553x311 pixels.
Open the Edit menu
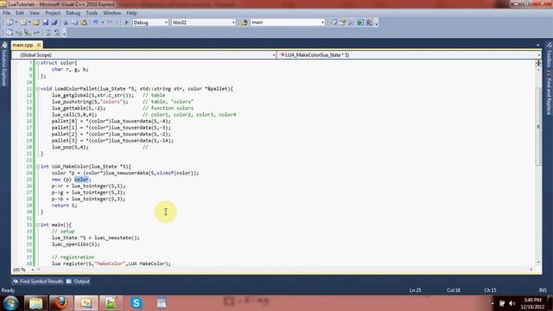[20, 13]
